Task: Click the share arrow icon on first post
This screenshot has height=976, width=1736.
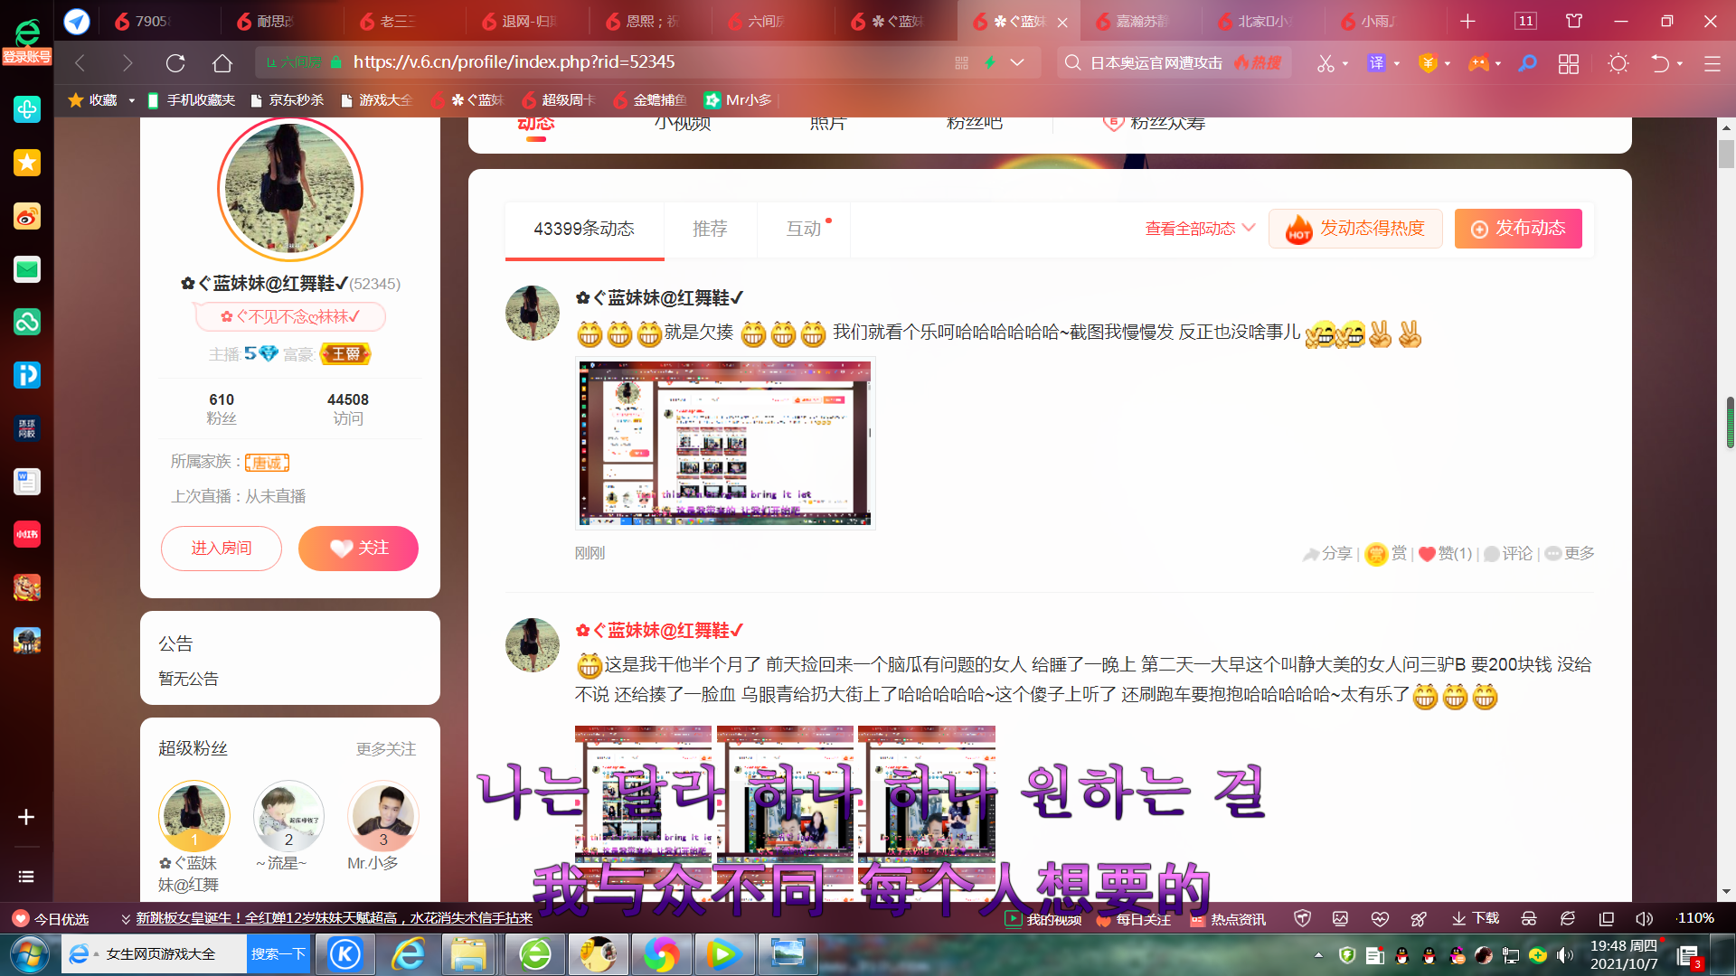Action: 1310,554
